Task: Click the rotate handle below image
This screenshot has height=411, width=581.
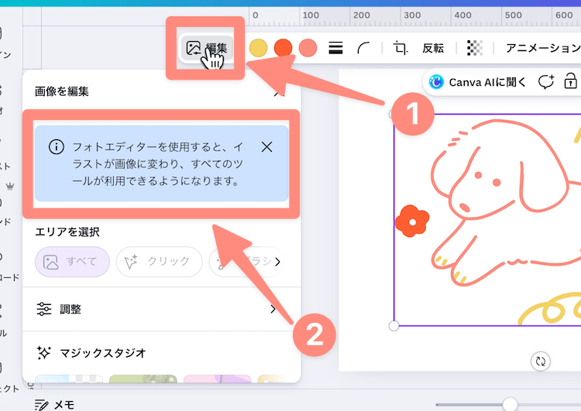Action: pyautogui.click(x=541, y=361)
